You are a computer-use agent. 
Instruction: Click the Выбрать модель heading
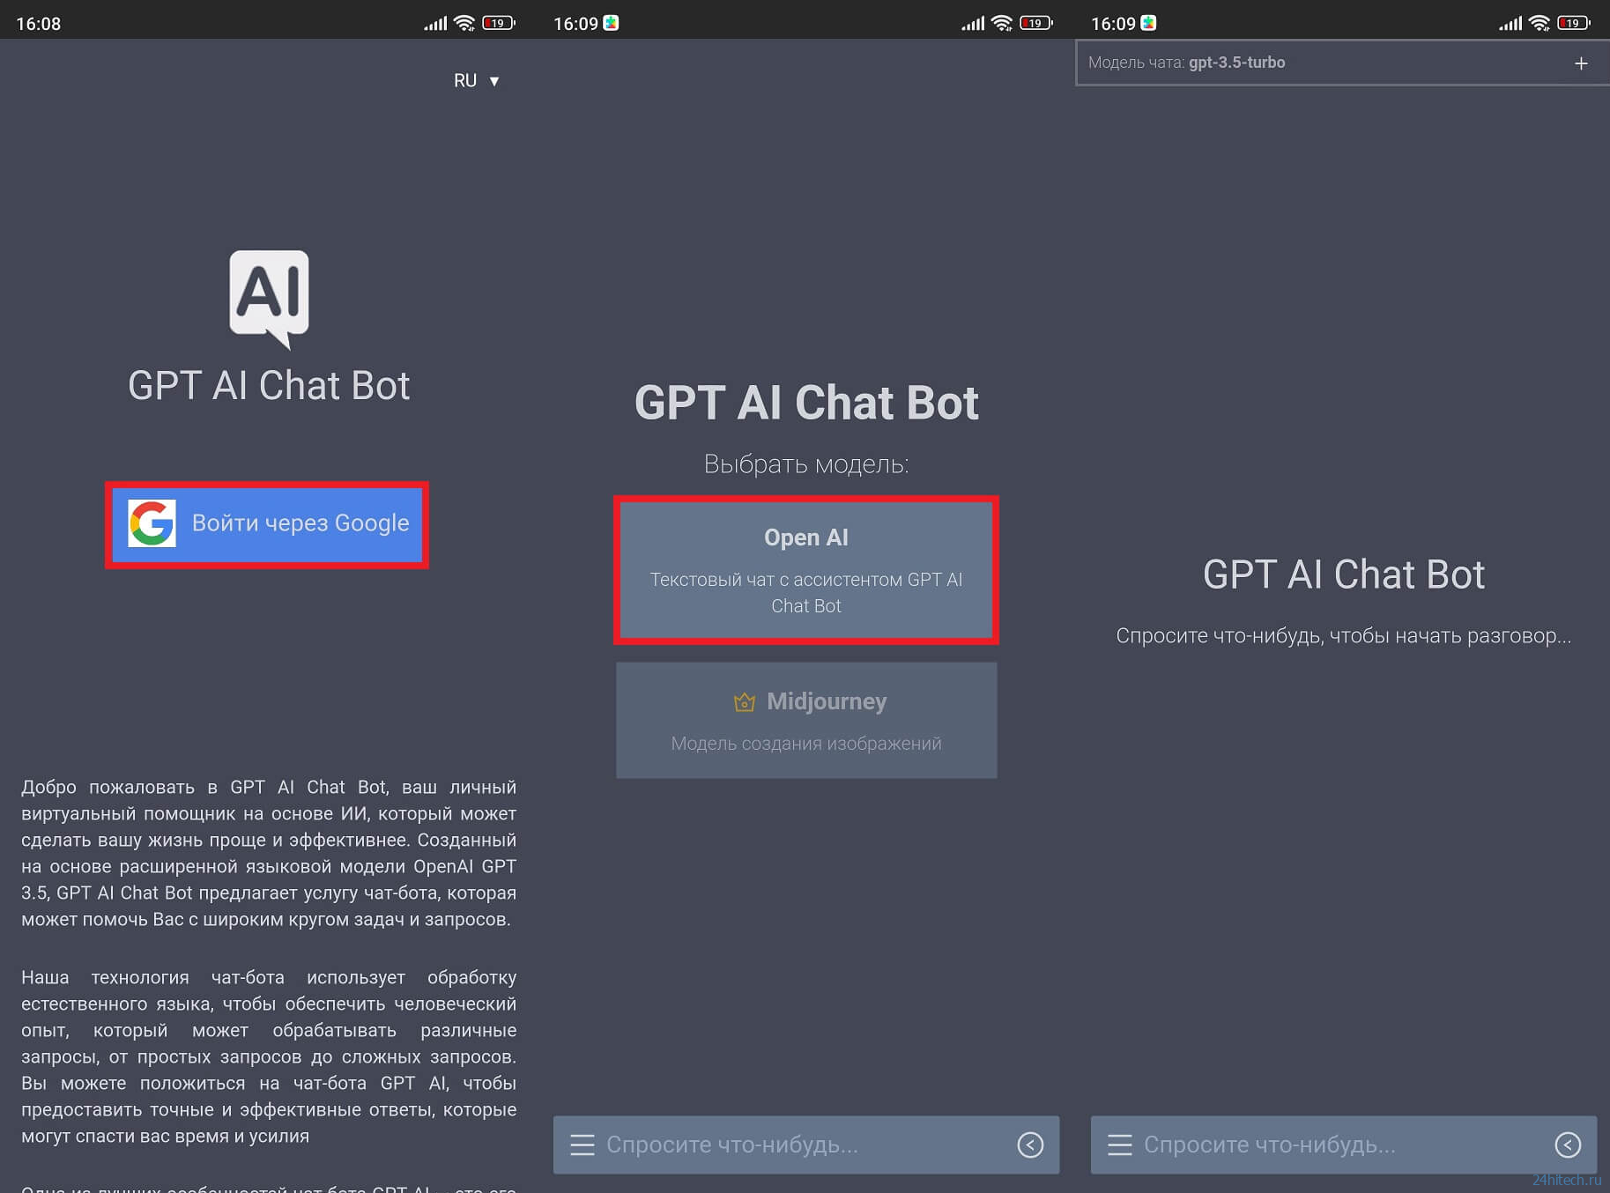click(806, 463)
